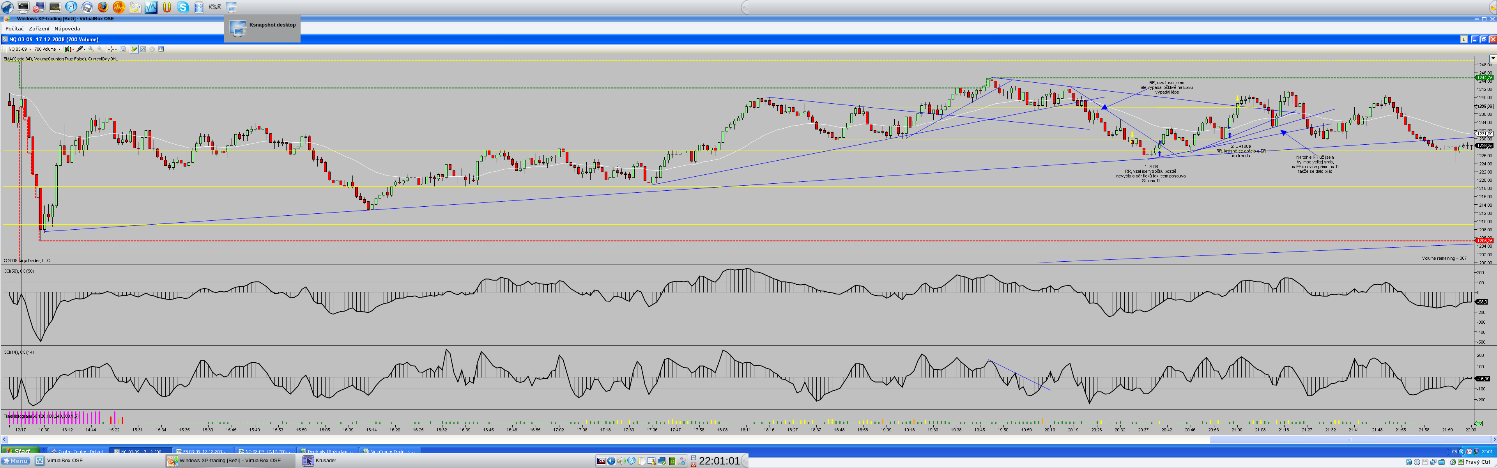This screenshot has width=1497, height=468.
Task: Open Skype from the top launcher
Action: pyautogui.click(x=183, y=7)
